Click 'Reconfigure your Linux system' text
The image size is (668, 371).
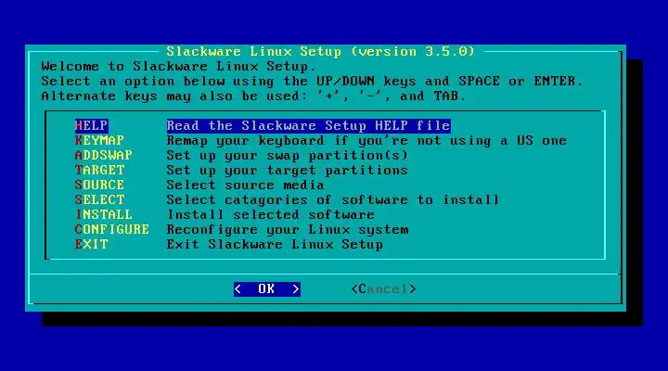click(287, 230)
